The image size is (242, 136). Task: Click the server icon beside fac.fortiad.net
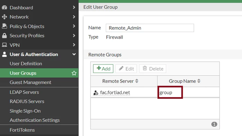coord(96,93)
